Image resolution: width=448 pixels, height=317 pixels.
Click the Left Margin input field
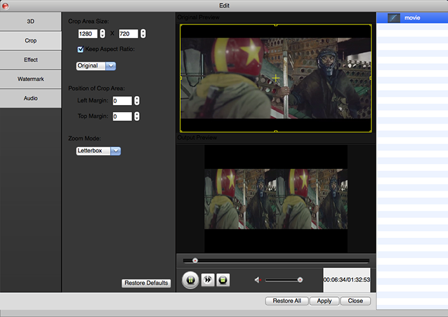[122, 101]
